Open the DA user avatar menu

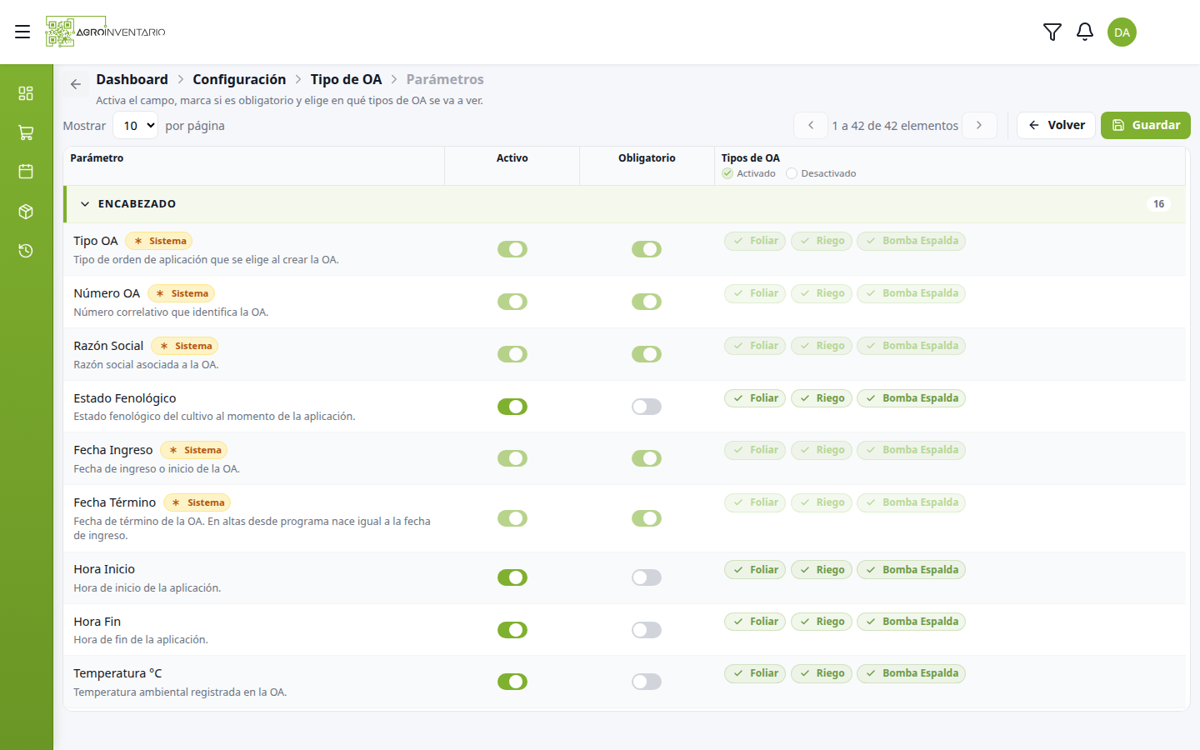(x=1122, y=32)
